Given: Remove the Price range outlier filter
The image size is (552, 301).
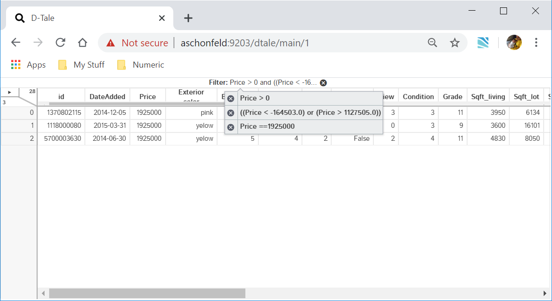Looking at the screenshot, I should 231,113.
